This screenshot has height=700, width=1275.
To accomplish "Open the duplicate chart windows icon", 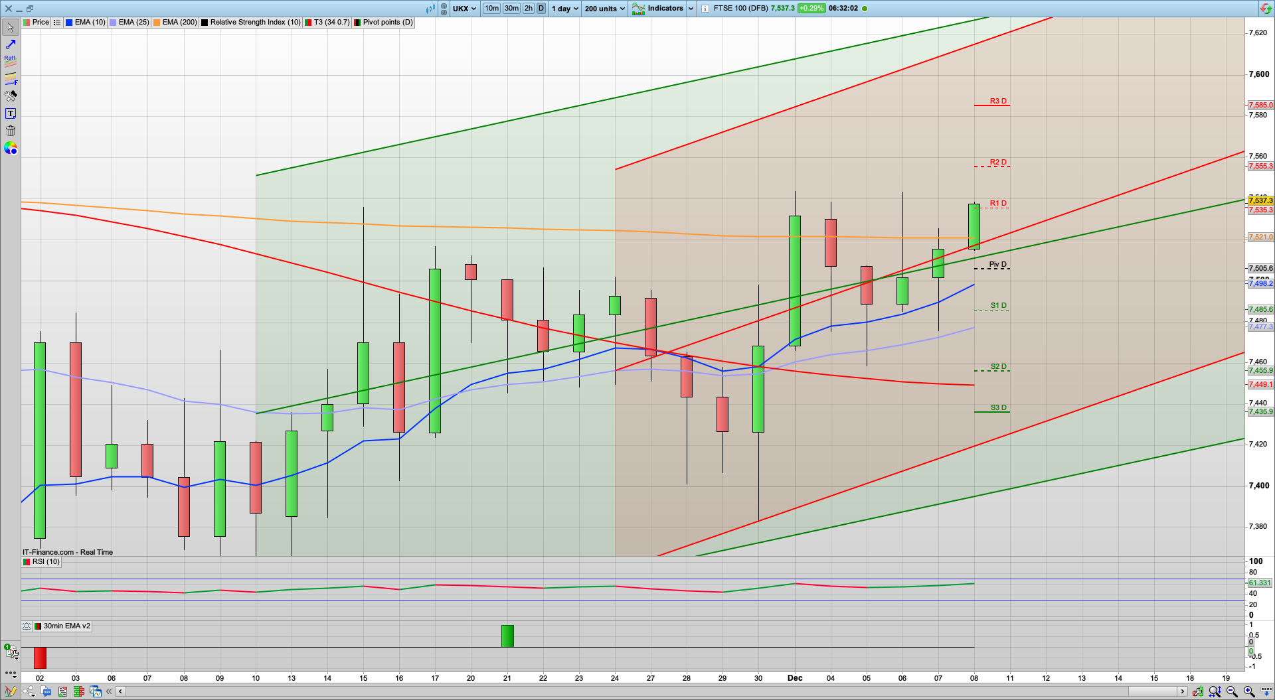I will (96, 691).
